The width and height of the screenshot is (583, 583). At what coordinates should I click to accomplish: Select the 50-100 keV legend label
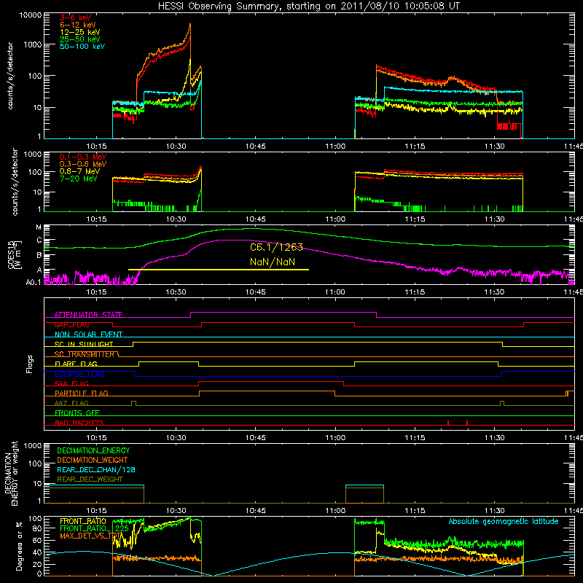(x=82, y=47)
